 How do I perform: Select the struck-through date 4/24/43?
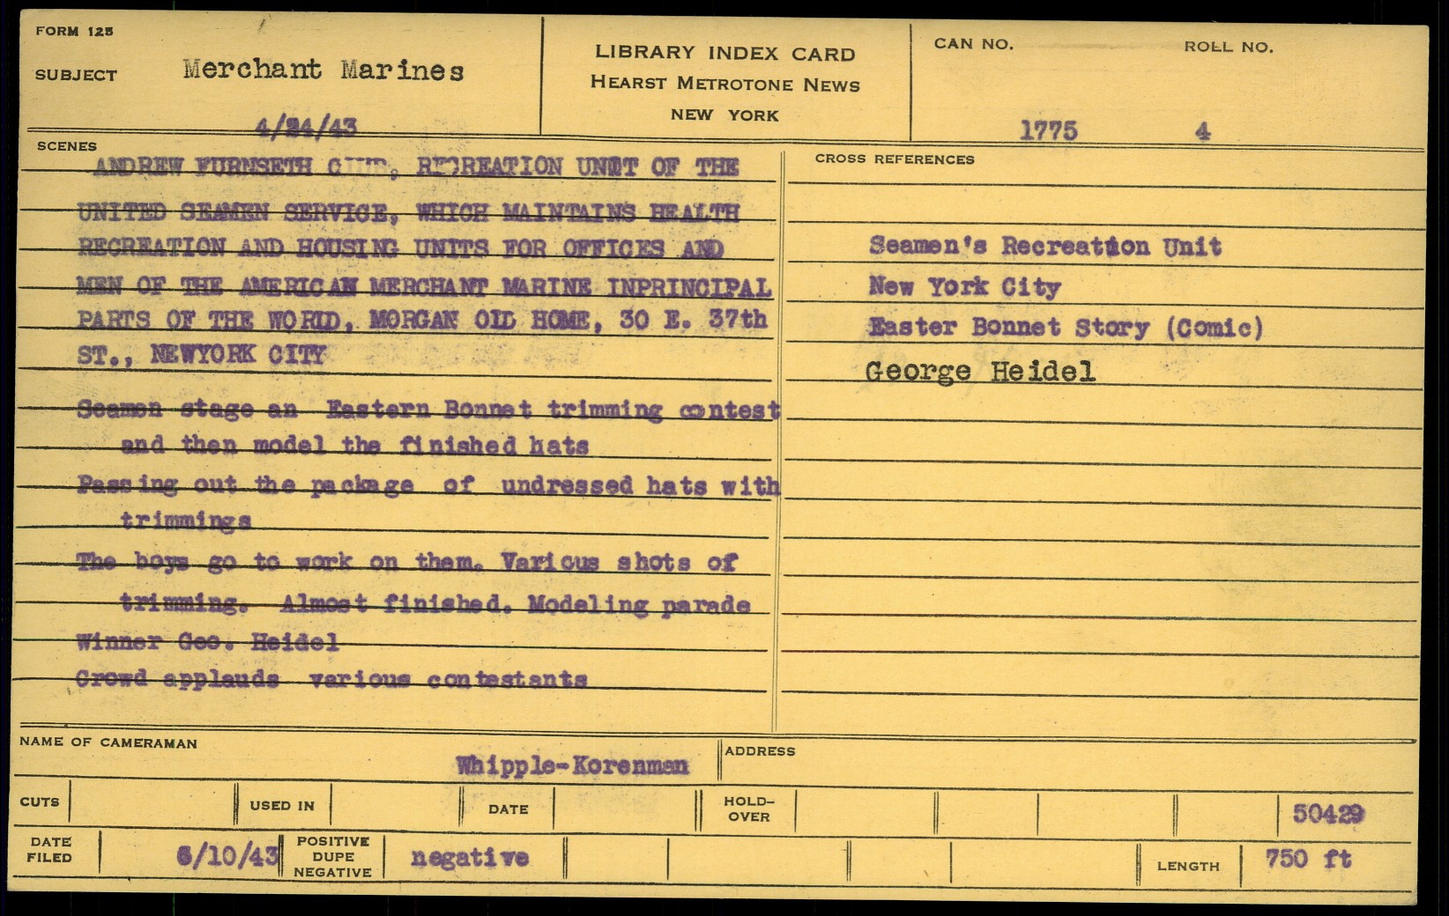[305, 129]
